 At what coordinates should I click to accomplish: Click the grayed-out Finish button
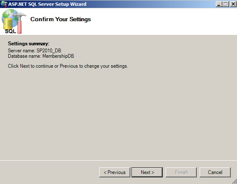tap(181, 172)
